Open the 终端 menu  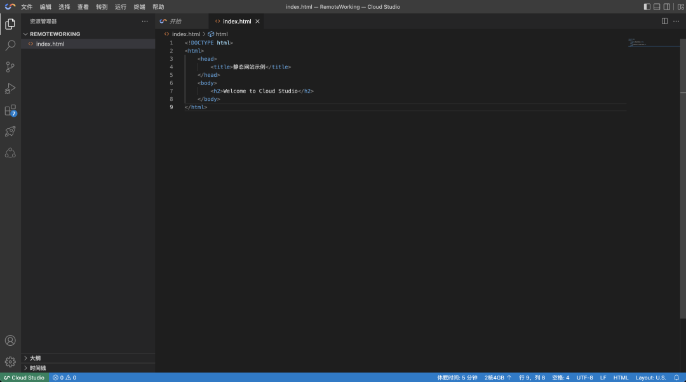tap(140, 7)
